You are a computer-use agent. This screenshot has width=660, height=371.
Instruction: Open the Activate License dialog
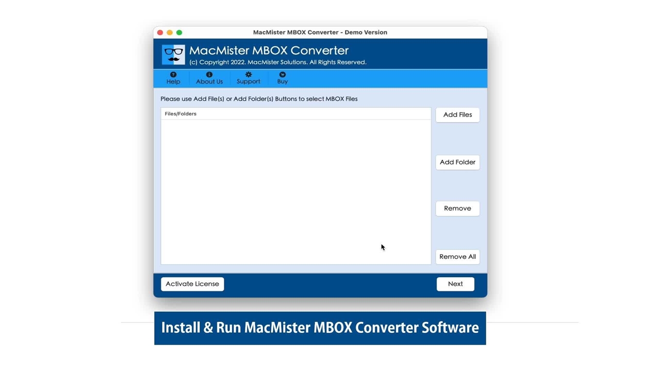click(x=192, y=284)
